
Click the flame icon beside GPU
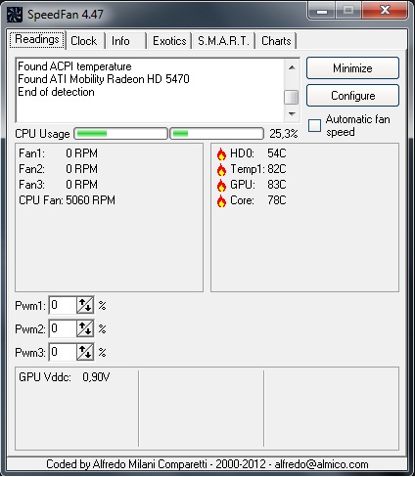pos(221,185)
